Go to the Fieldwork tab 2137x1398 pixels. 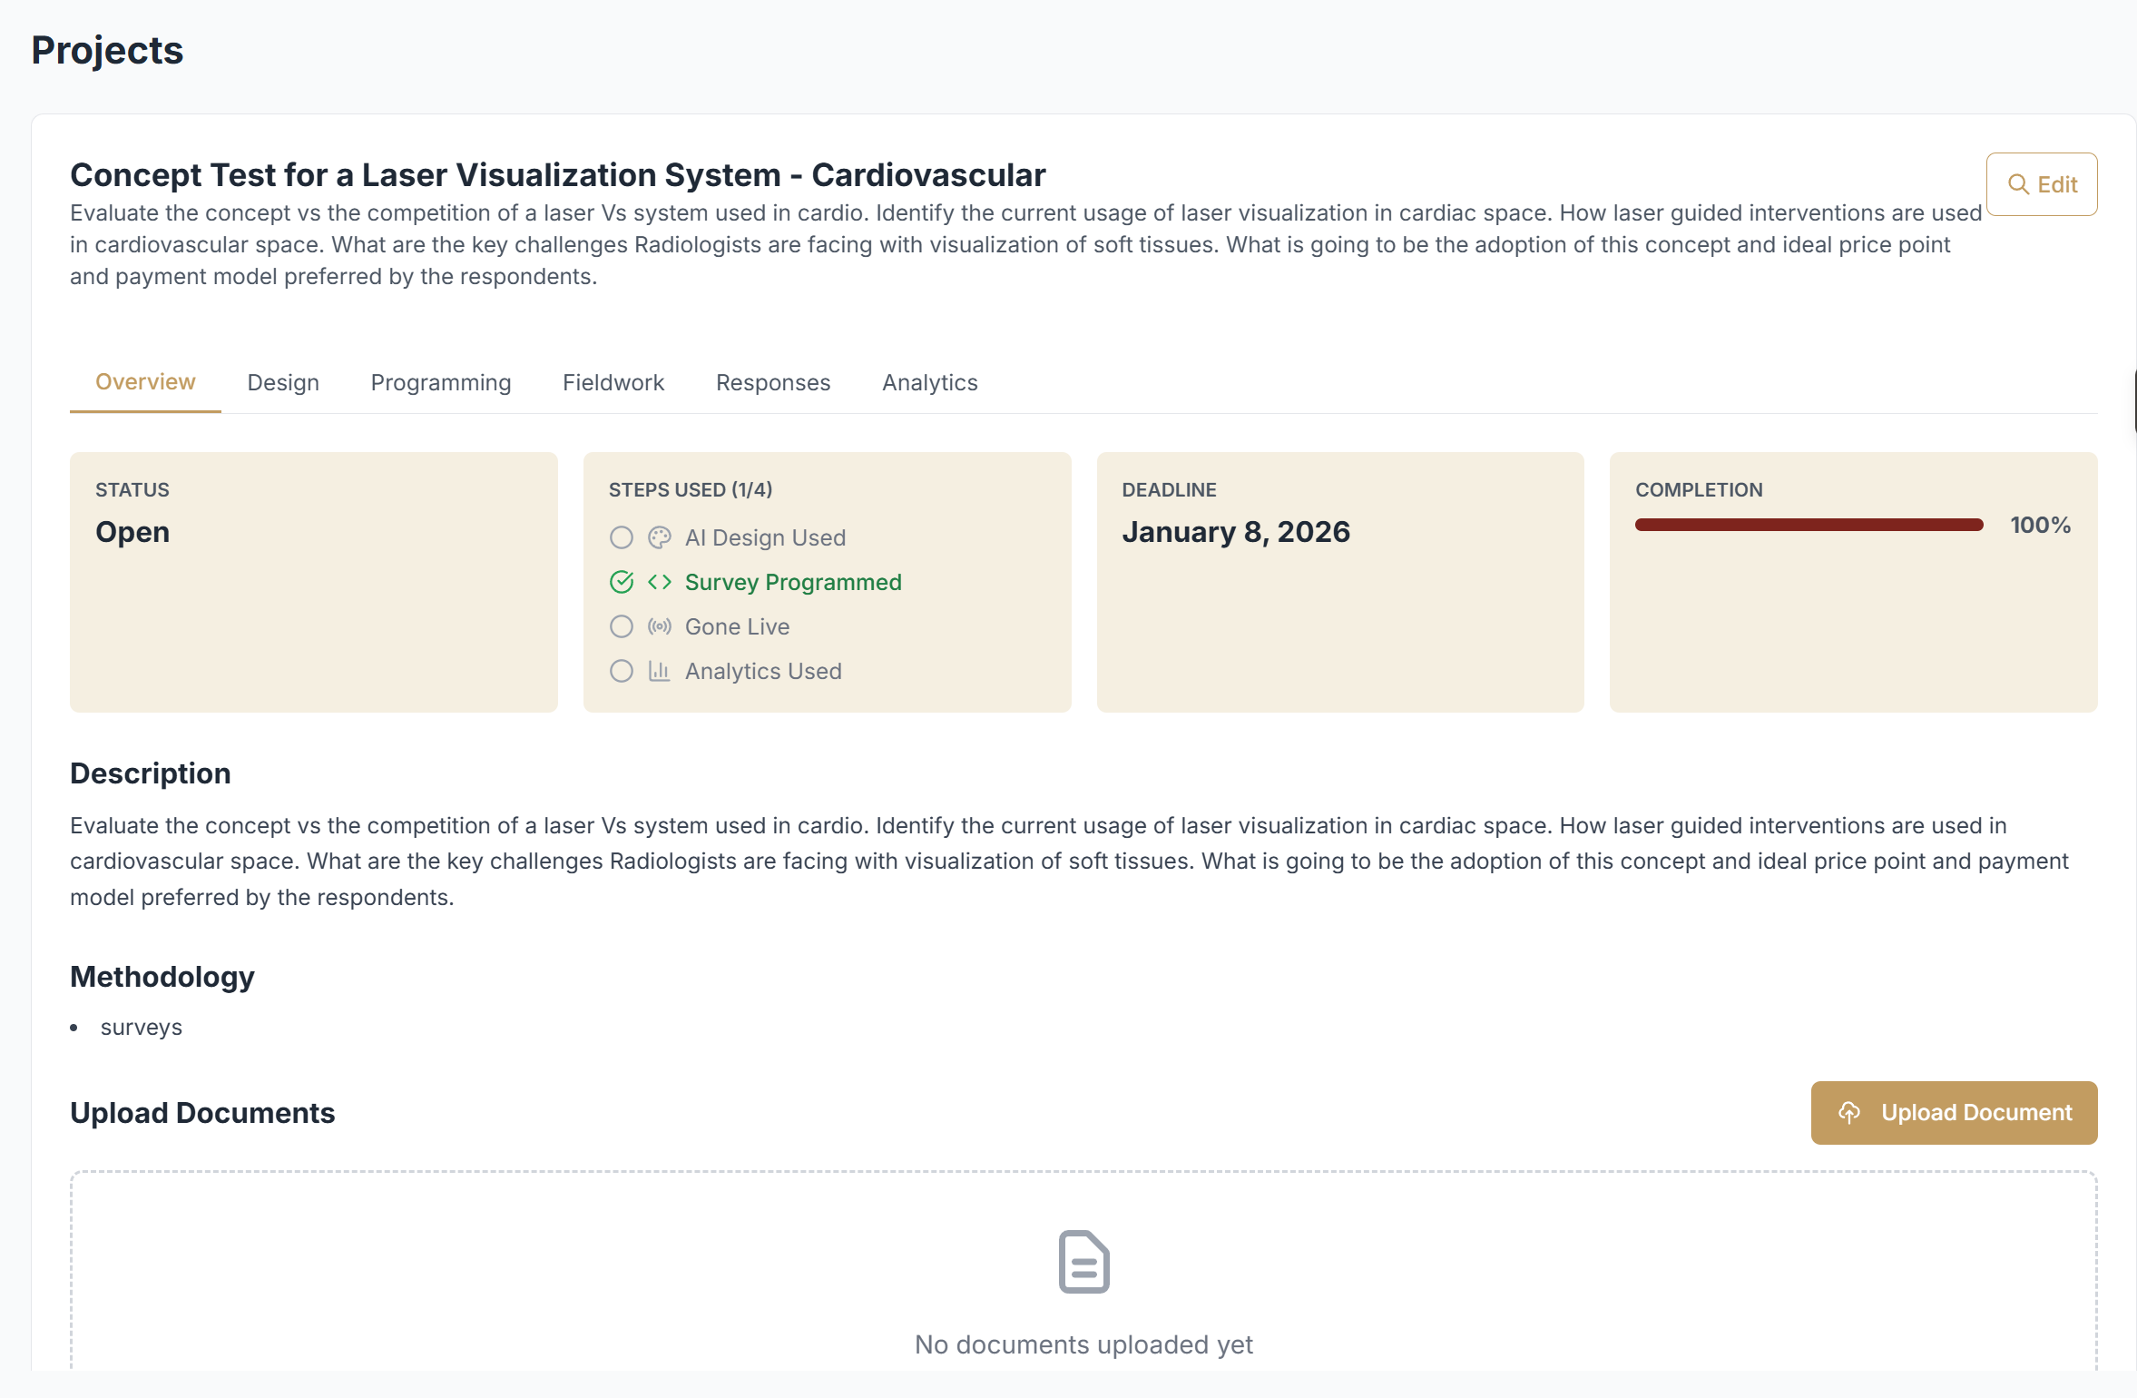(613, 382)
